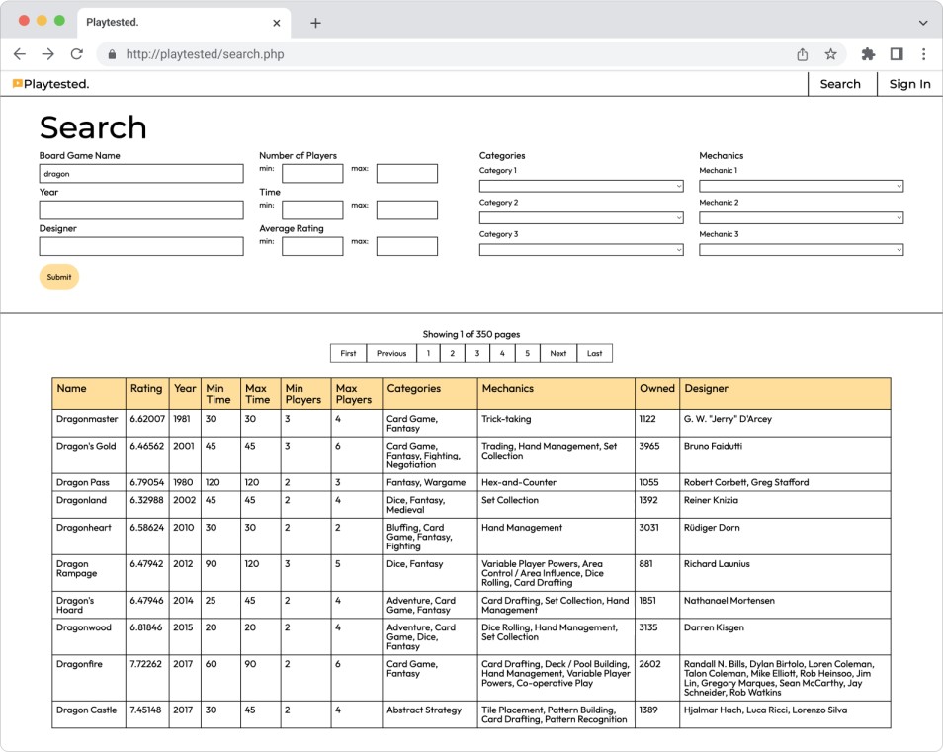The width and height of the screenshot is (943, 752).
Task: Click the browser back arrow
Action: 20,54
